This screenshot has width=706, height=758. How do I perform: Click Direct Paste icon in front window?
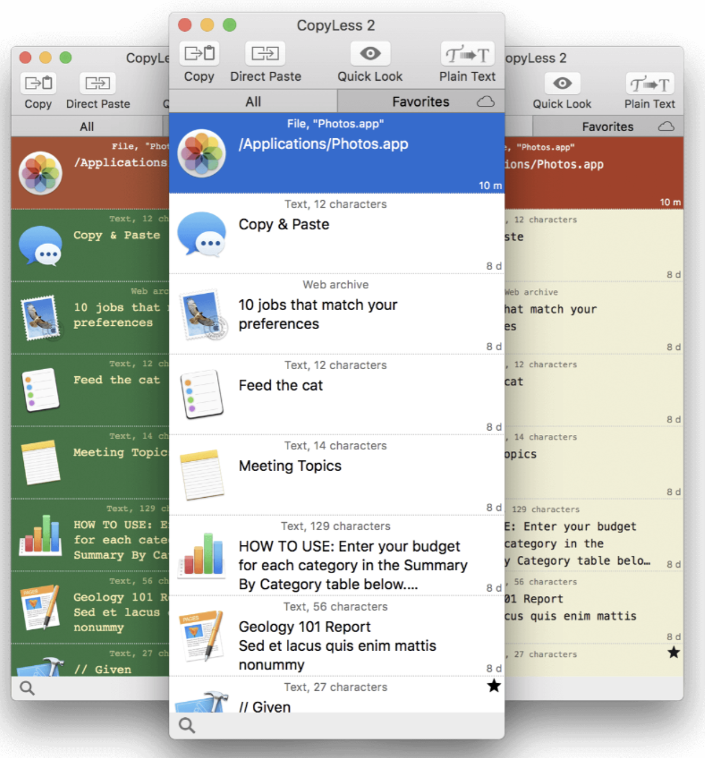point(265,53)
